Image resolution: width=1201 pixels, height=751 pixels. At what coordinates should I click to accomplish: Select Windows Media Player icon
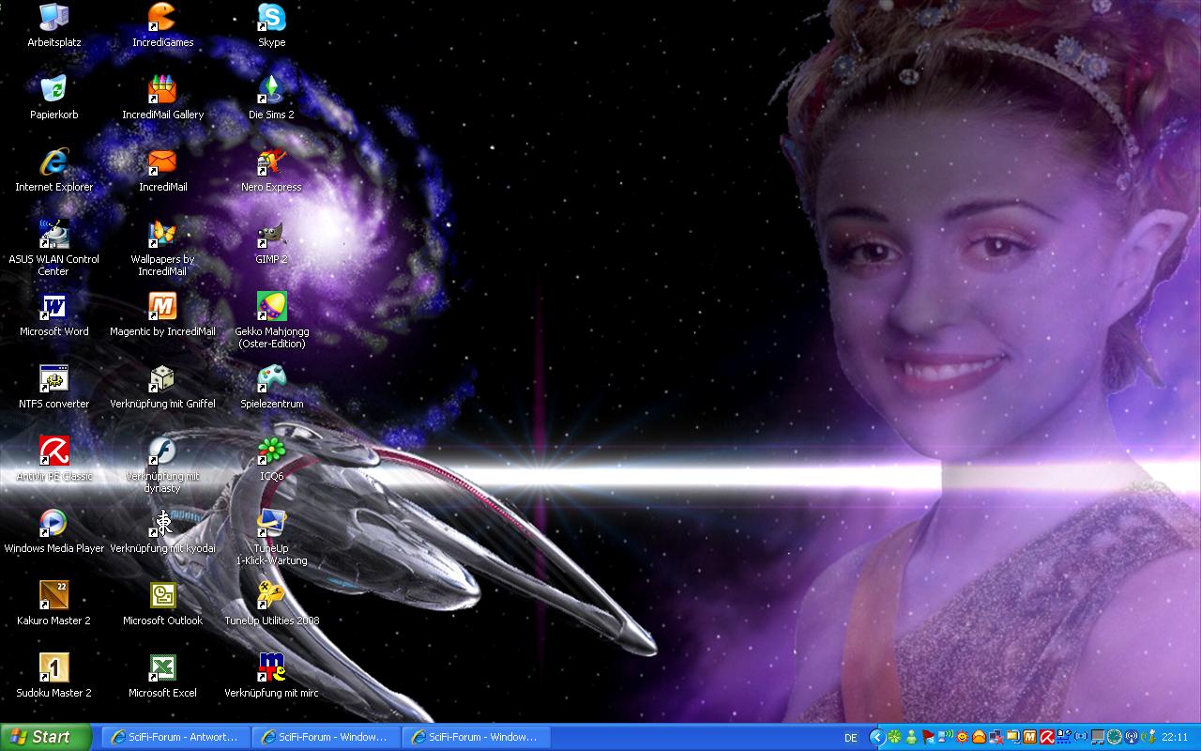coord(53,525)
